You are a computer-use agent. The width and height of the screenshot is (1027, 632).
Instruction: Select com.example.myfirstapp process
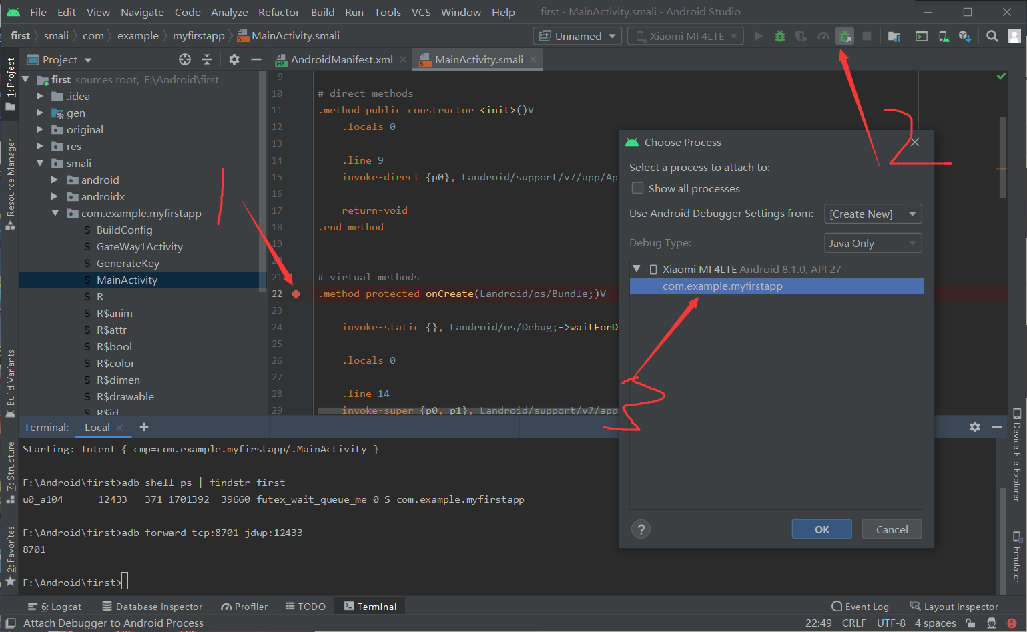pyautogui.click(x=777, y=286)
